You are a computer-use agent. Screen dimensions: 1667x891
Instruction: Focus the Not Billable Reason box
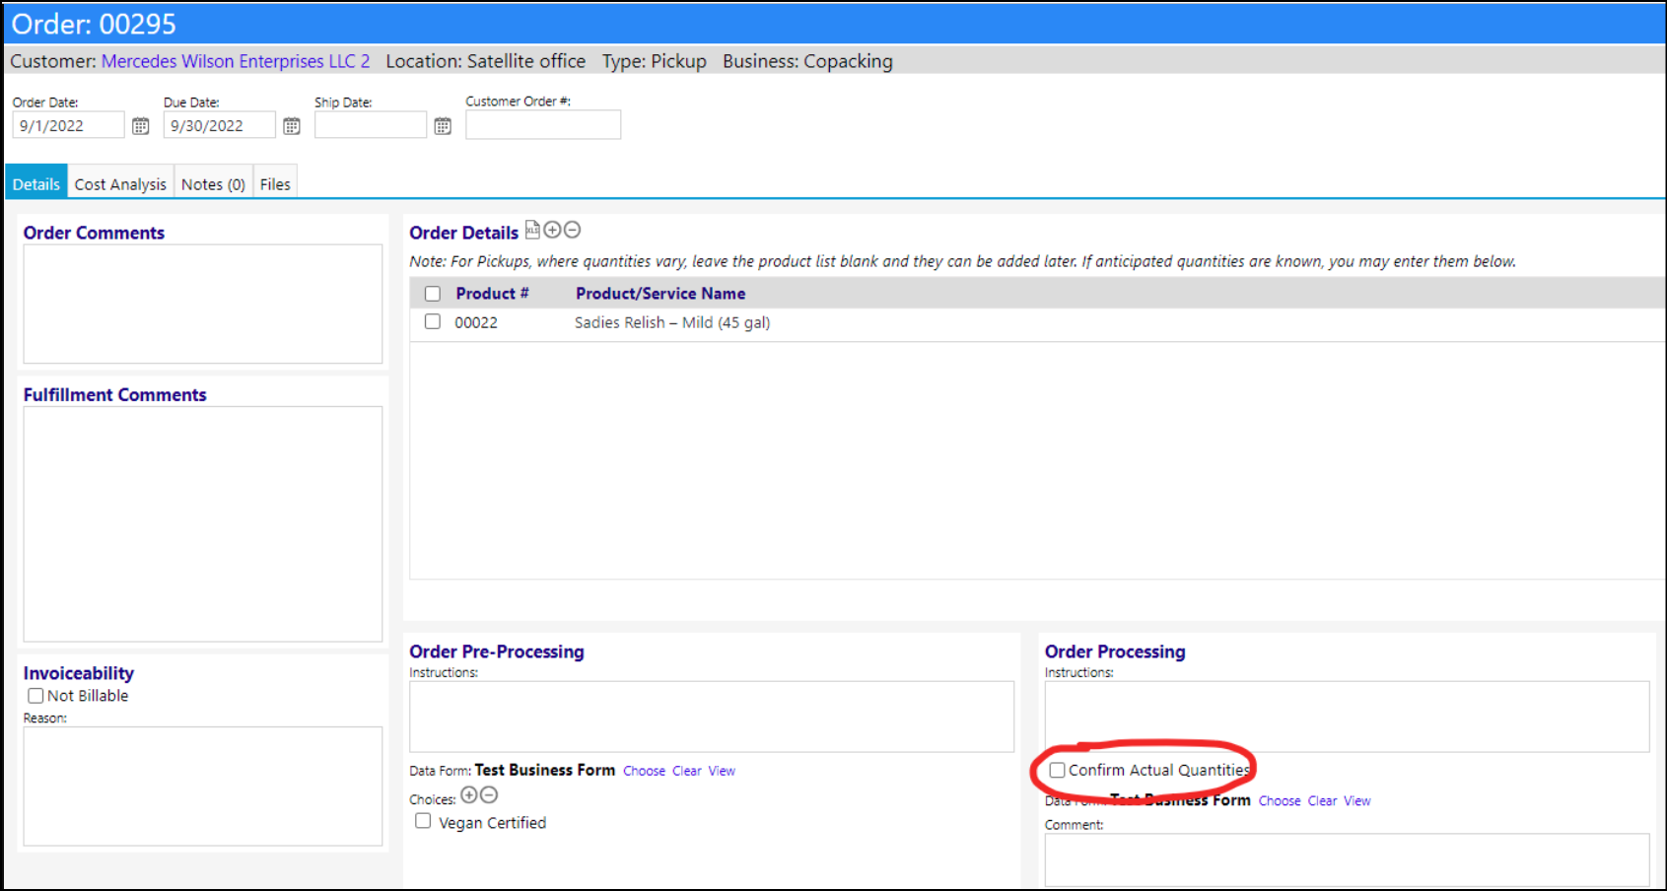(203, 787)
